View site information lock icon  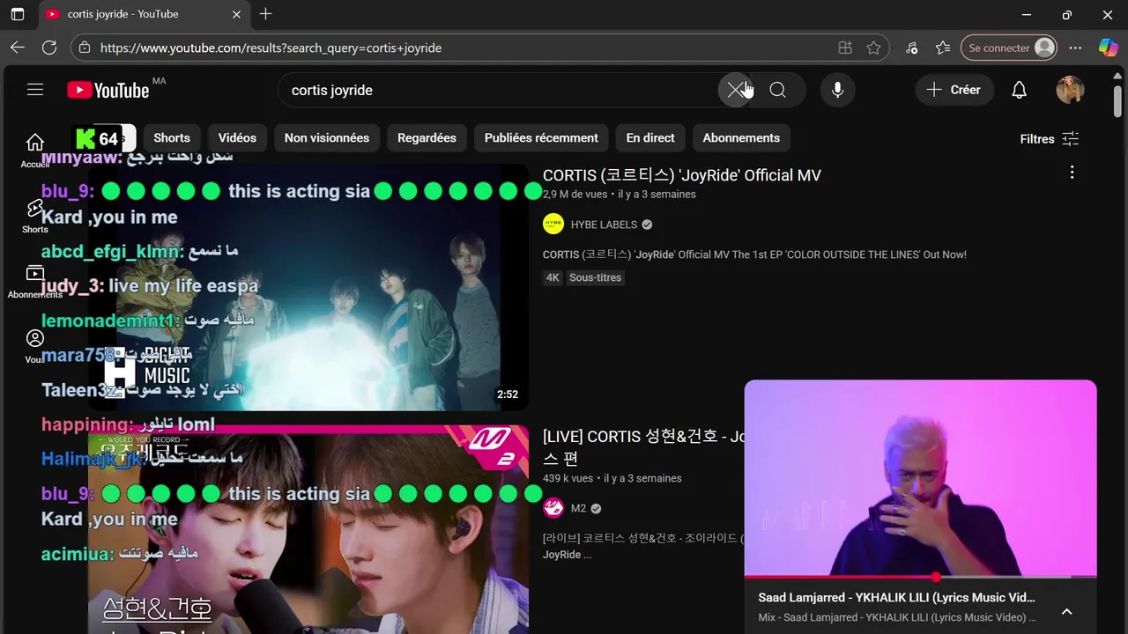[x=84, y=48]
